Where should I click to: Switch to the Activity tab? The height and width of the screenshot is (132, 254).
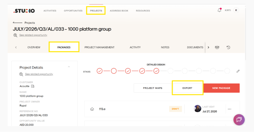click(135, 47)
